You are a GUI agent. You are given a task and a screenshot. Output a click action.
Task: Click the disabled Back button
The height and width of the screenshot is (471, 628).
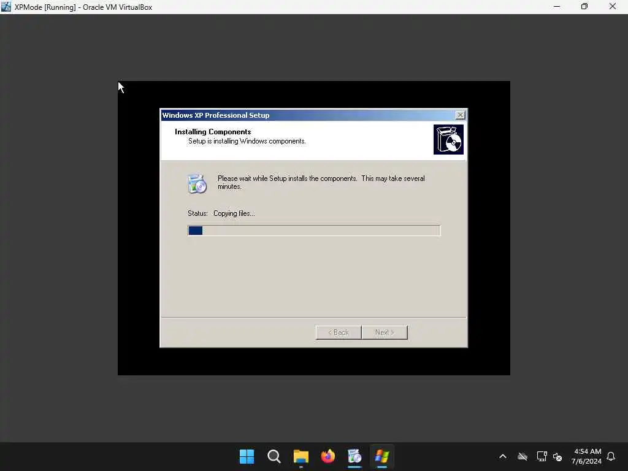pyautogui.click(x=339, y=332)
